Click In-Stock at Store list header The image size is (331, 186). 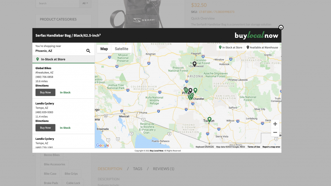[64, 59]
